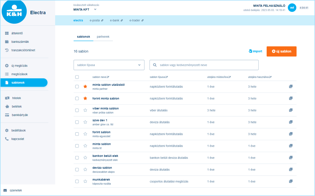Click the copy icon for szve dev 1
This screenshot has width=315, height=196.
coord(291,122)
